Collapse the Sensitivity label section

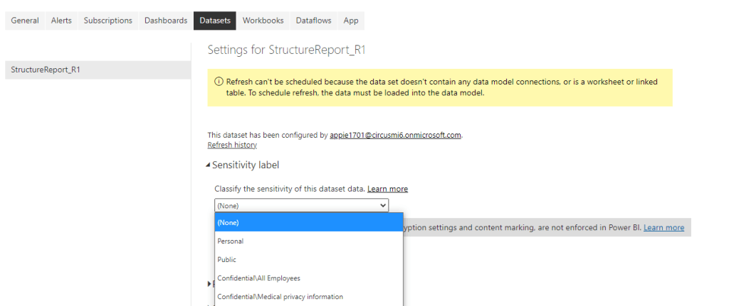209,165
